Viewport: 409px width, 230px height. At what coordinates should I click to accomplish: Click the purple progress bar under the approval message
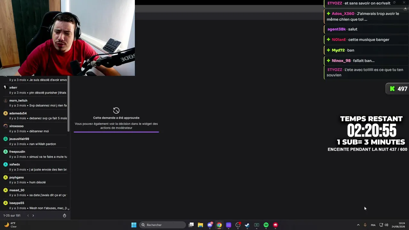coord(116,132)
